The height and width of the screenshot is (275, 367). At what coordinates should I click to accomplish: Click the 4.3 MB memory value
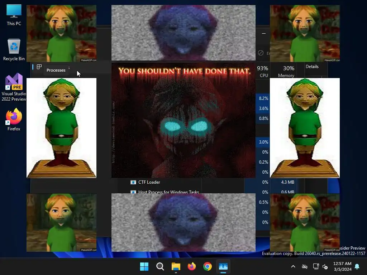click(x=288, y=182)
